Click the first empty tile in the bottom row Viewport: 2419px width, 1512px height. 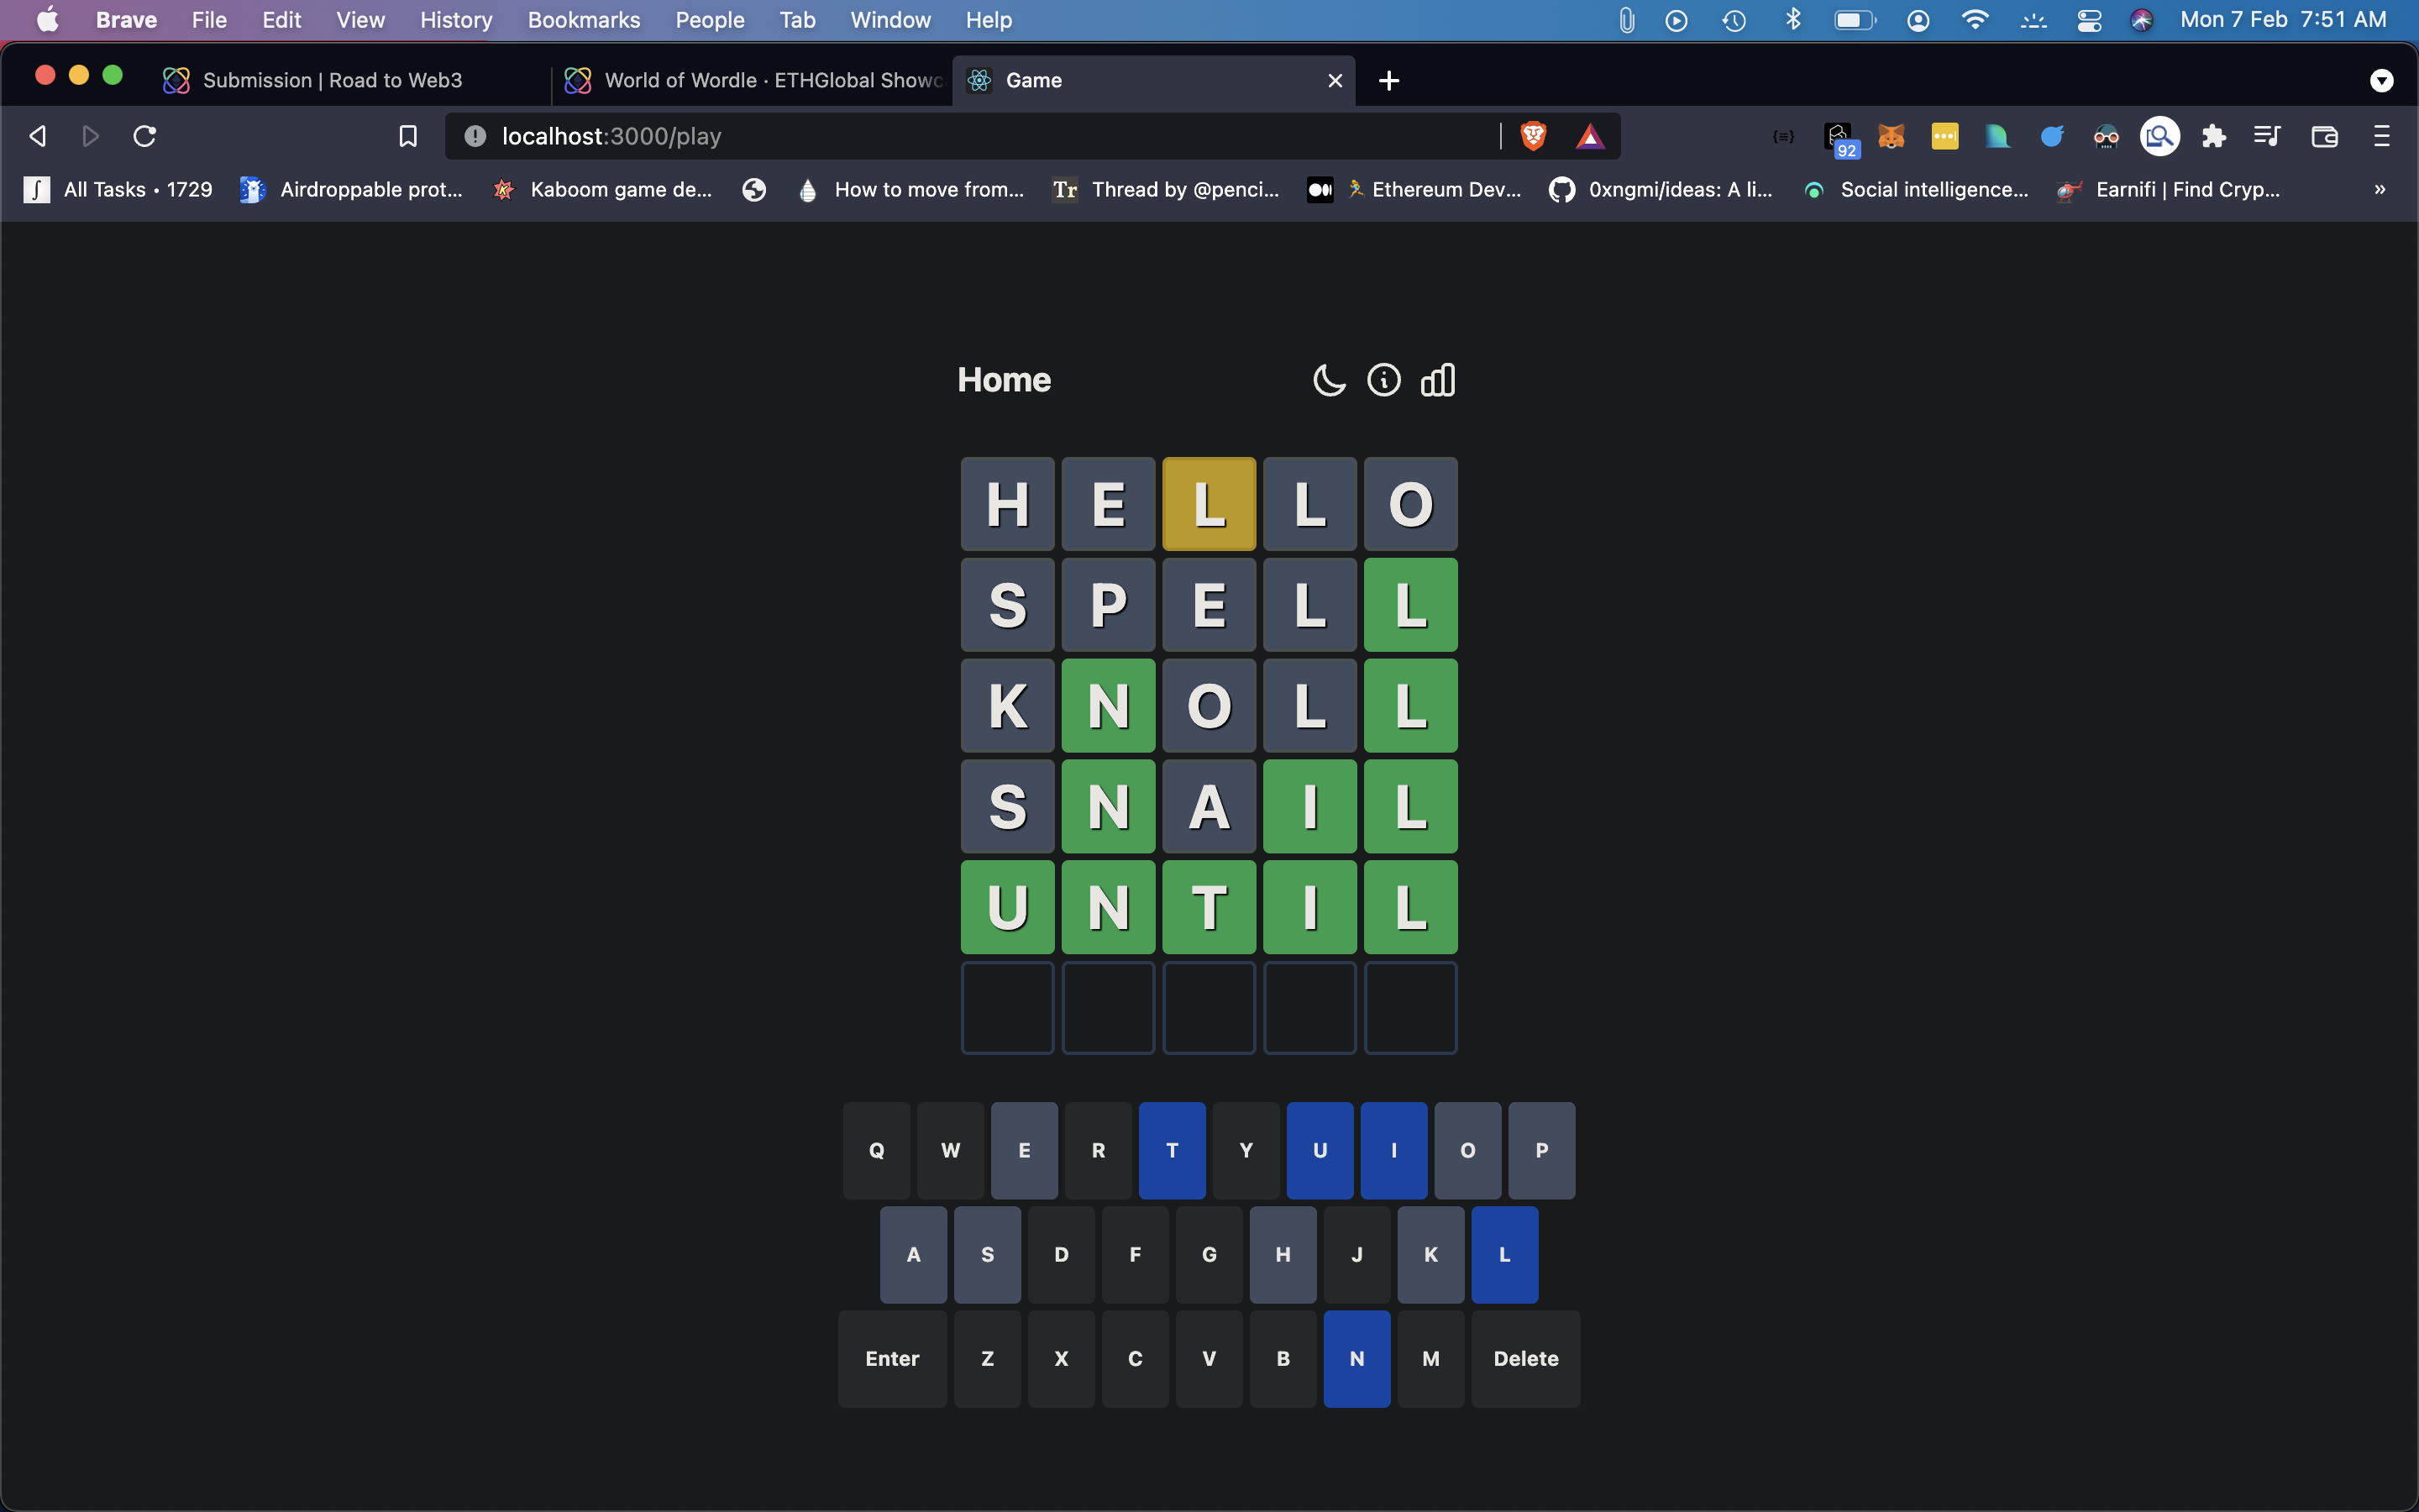click(x=1008, y=1008)
